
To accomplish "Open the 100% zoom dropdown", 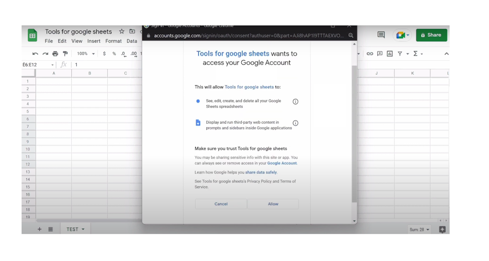I will click(86, 54).
